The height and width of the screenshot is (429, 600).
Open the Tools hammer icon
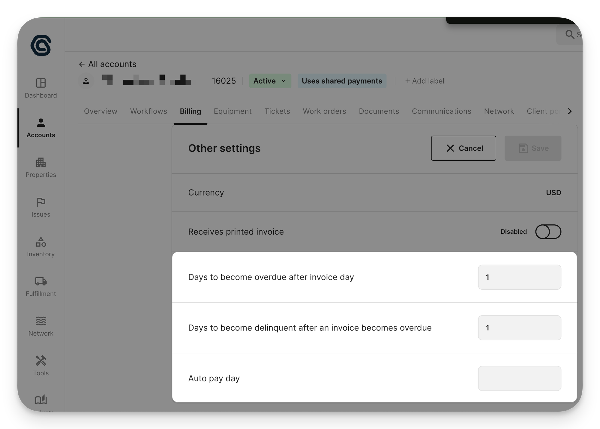point(41,361)
